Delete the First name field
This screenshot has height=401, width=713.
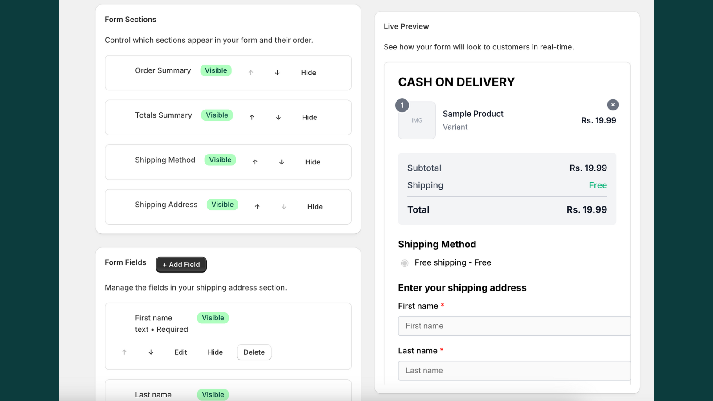[x=254, y=352]
